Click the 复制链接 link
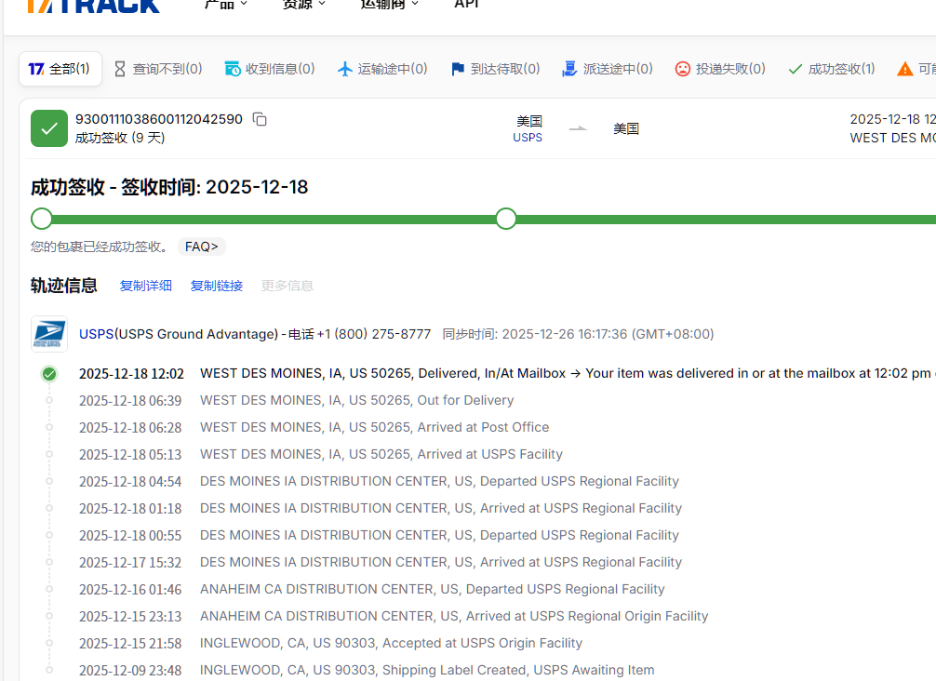This screenshot has width=936, height=681. [217, 286]
